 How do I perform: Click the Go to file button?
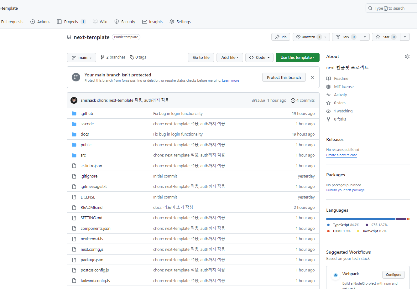201,57
